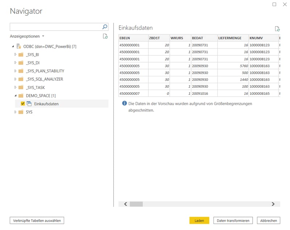The image size is (290, 230).
Task: Click the KNUMV column header
Action: [x=264, y=38]
